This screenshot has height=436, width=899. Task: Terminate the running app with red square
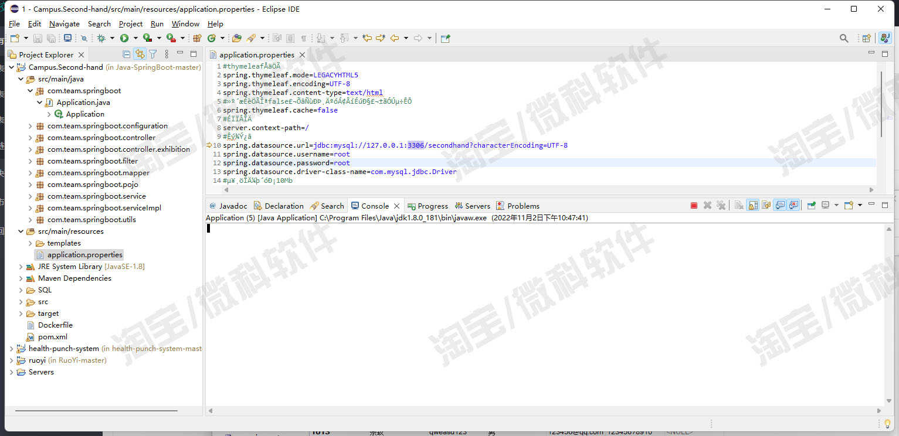pos(694,206)
